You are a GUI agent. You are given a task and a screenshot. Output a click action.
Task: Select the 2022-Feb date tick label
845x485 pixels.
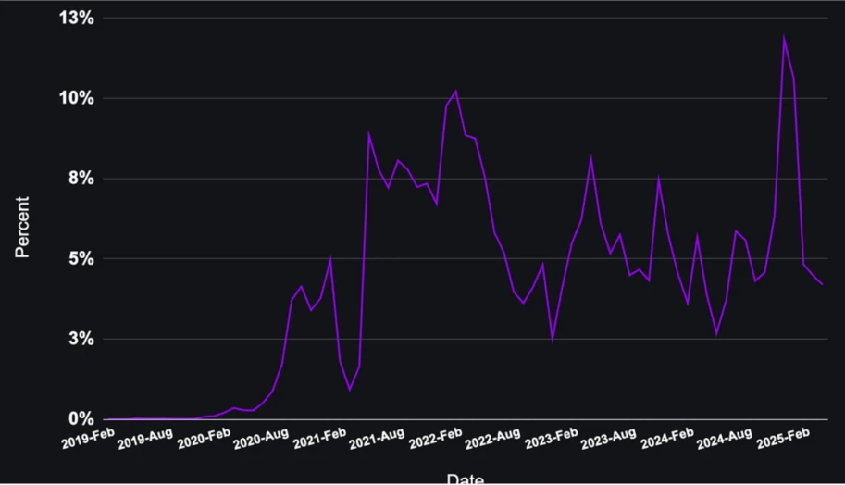point(435,439)
